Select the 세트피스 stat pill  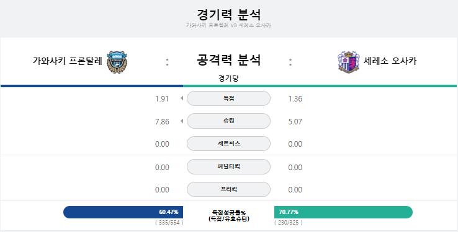pyautogui.click(x=228, y=144)
